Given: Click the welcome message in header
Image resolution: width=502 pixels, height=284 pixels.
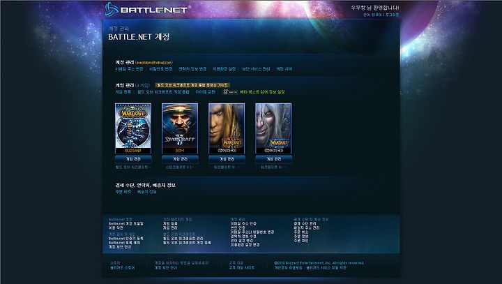Looking at the screenshot, I should click(375, 8).
